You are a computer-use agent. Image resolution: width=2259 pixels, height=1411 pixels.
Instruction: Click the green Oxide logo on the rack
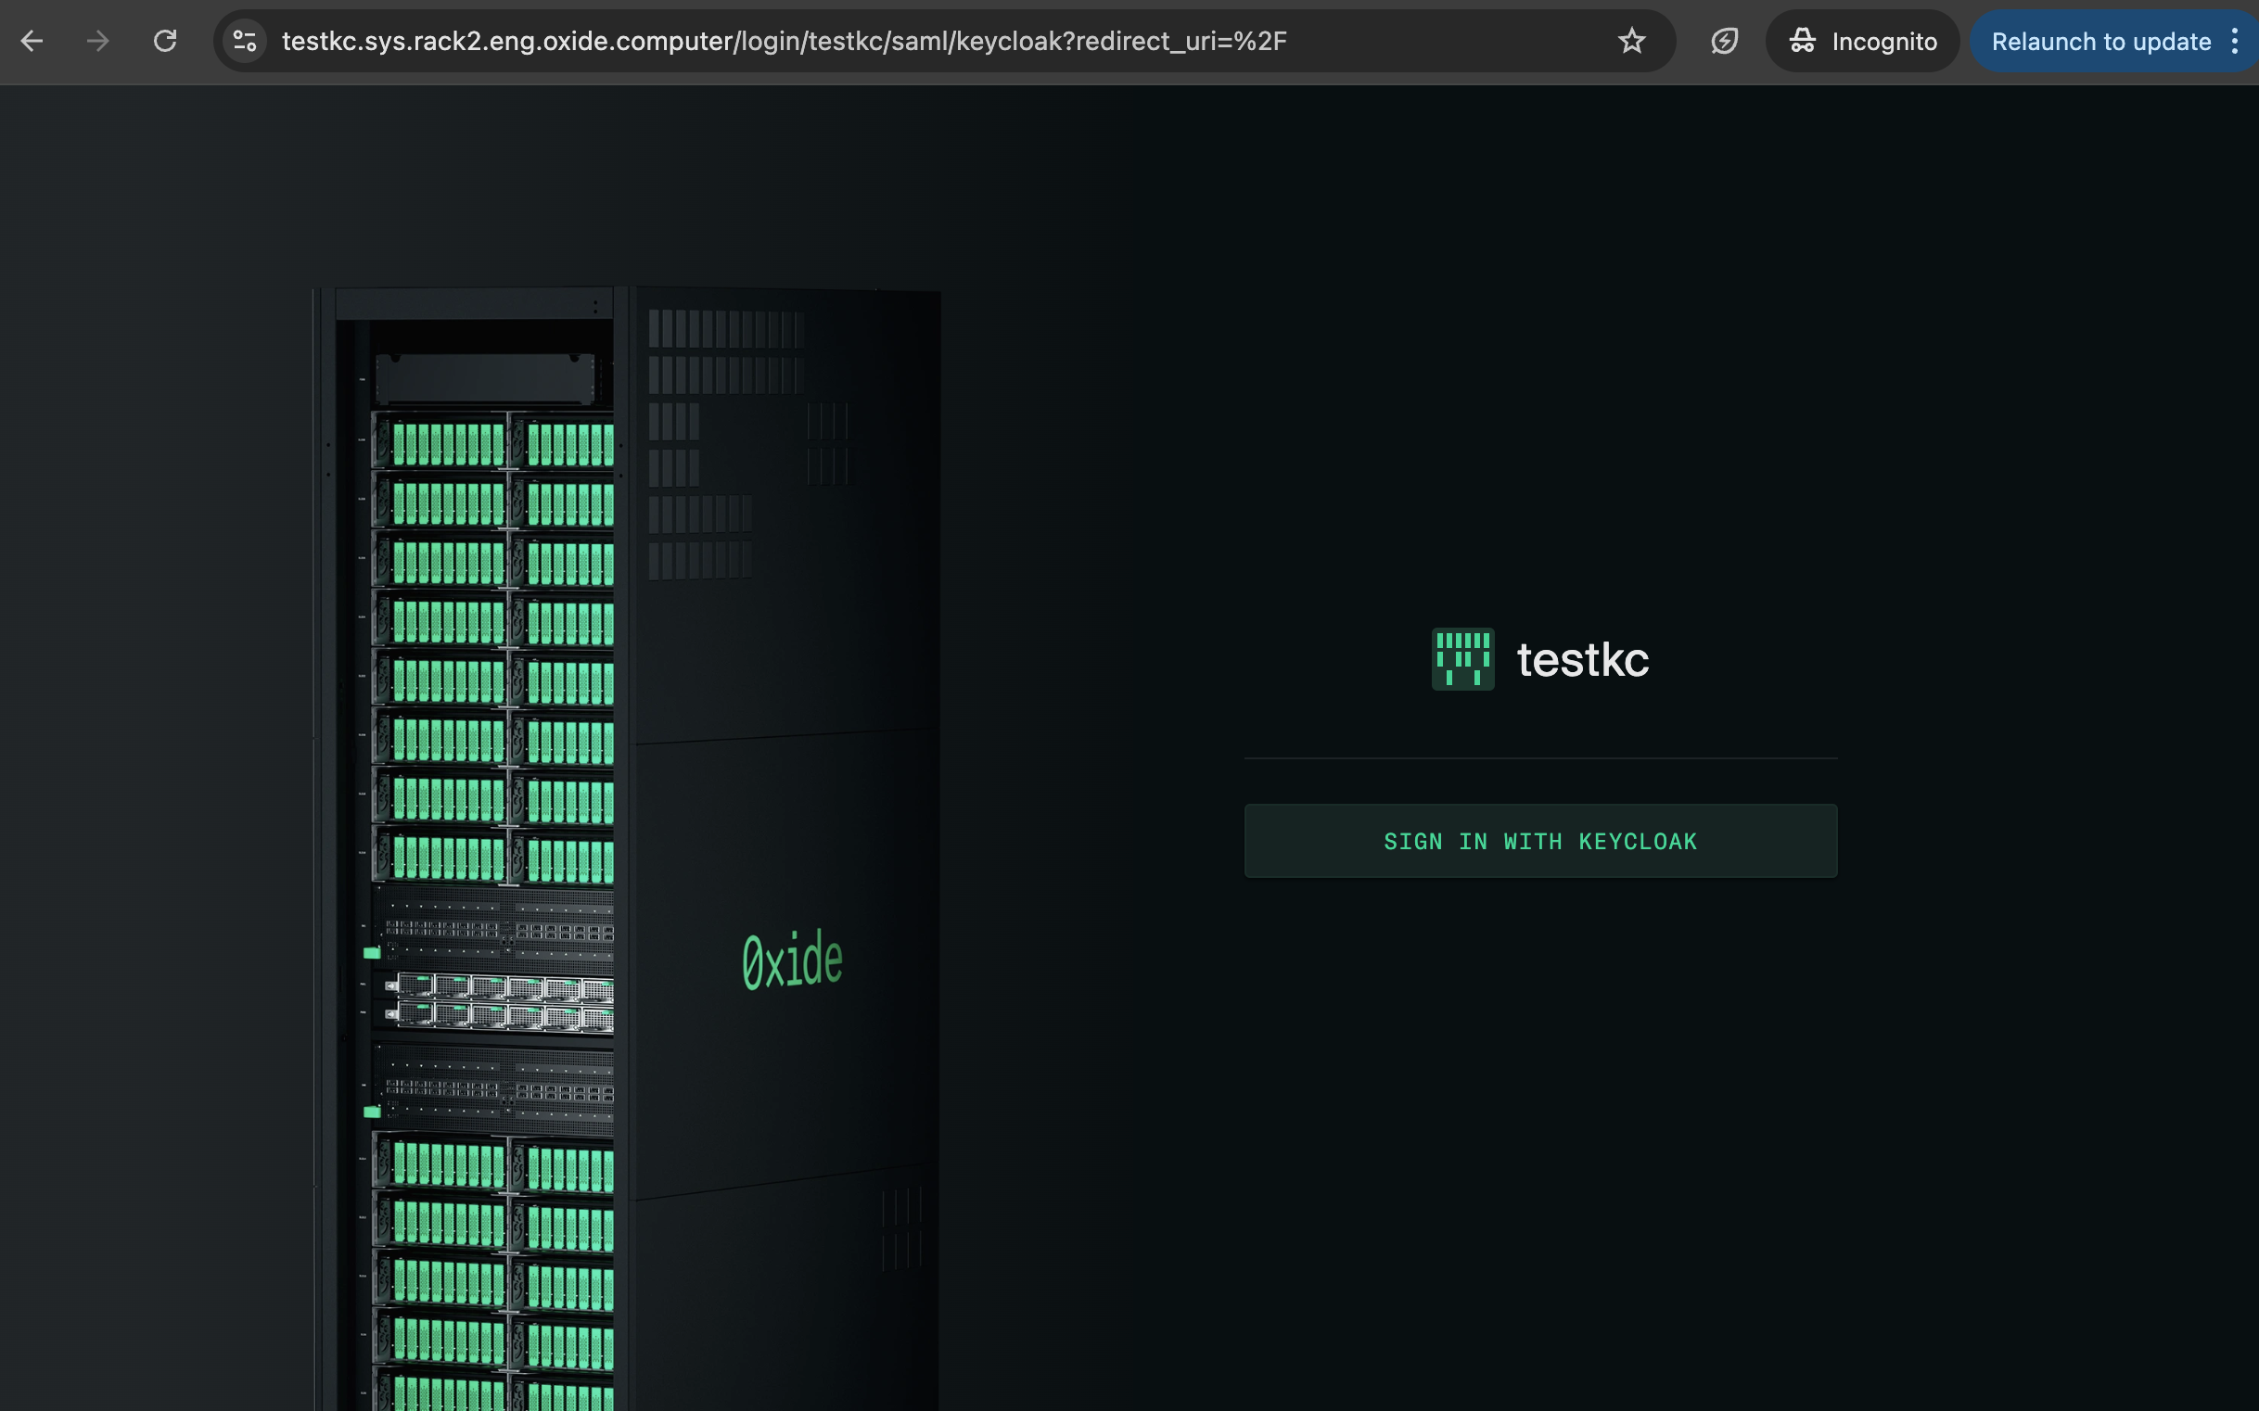(x=792, y=960)
